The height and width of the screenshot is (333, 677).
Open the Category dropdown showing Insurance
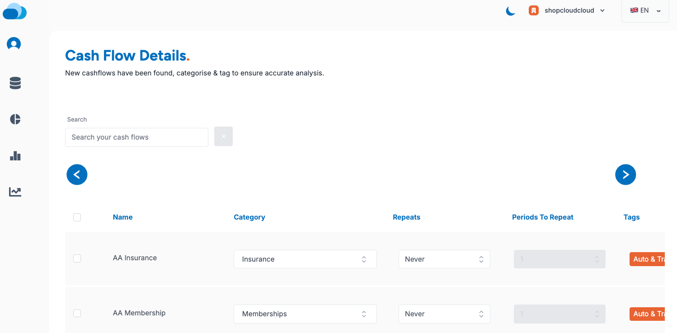click(x=305, y=259)
